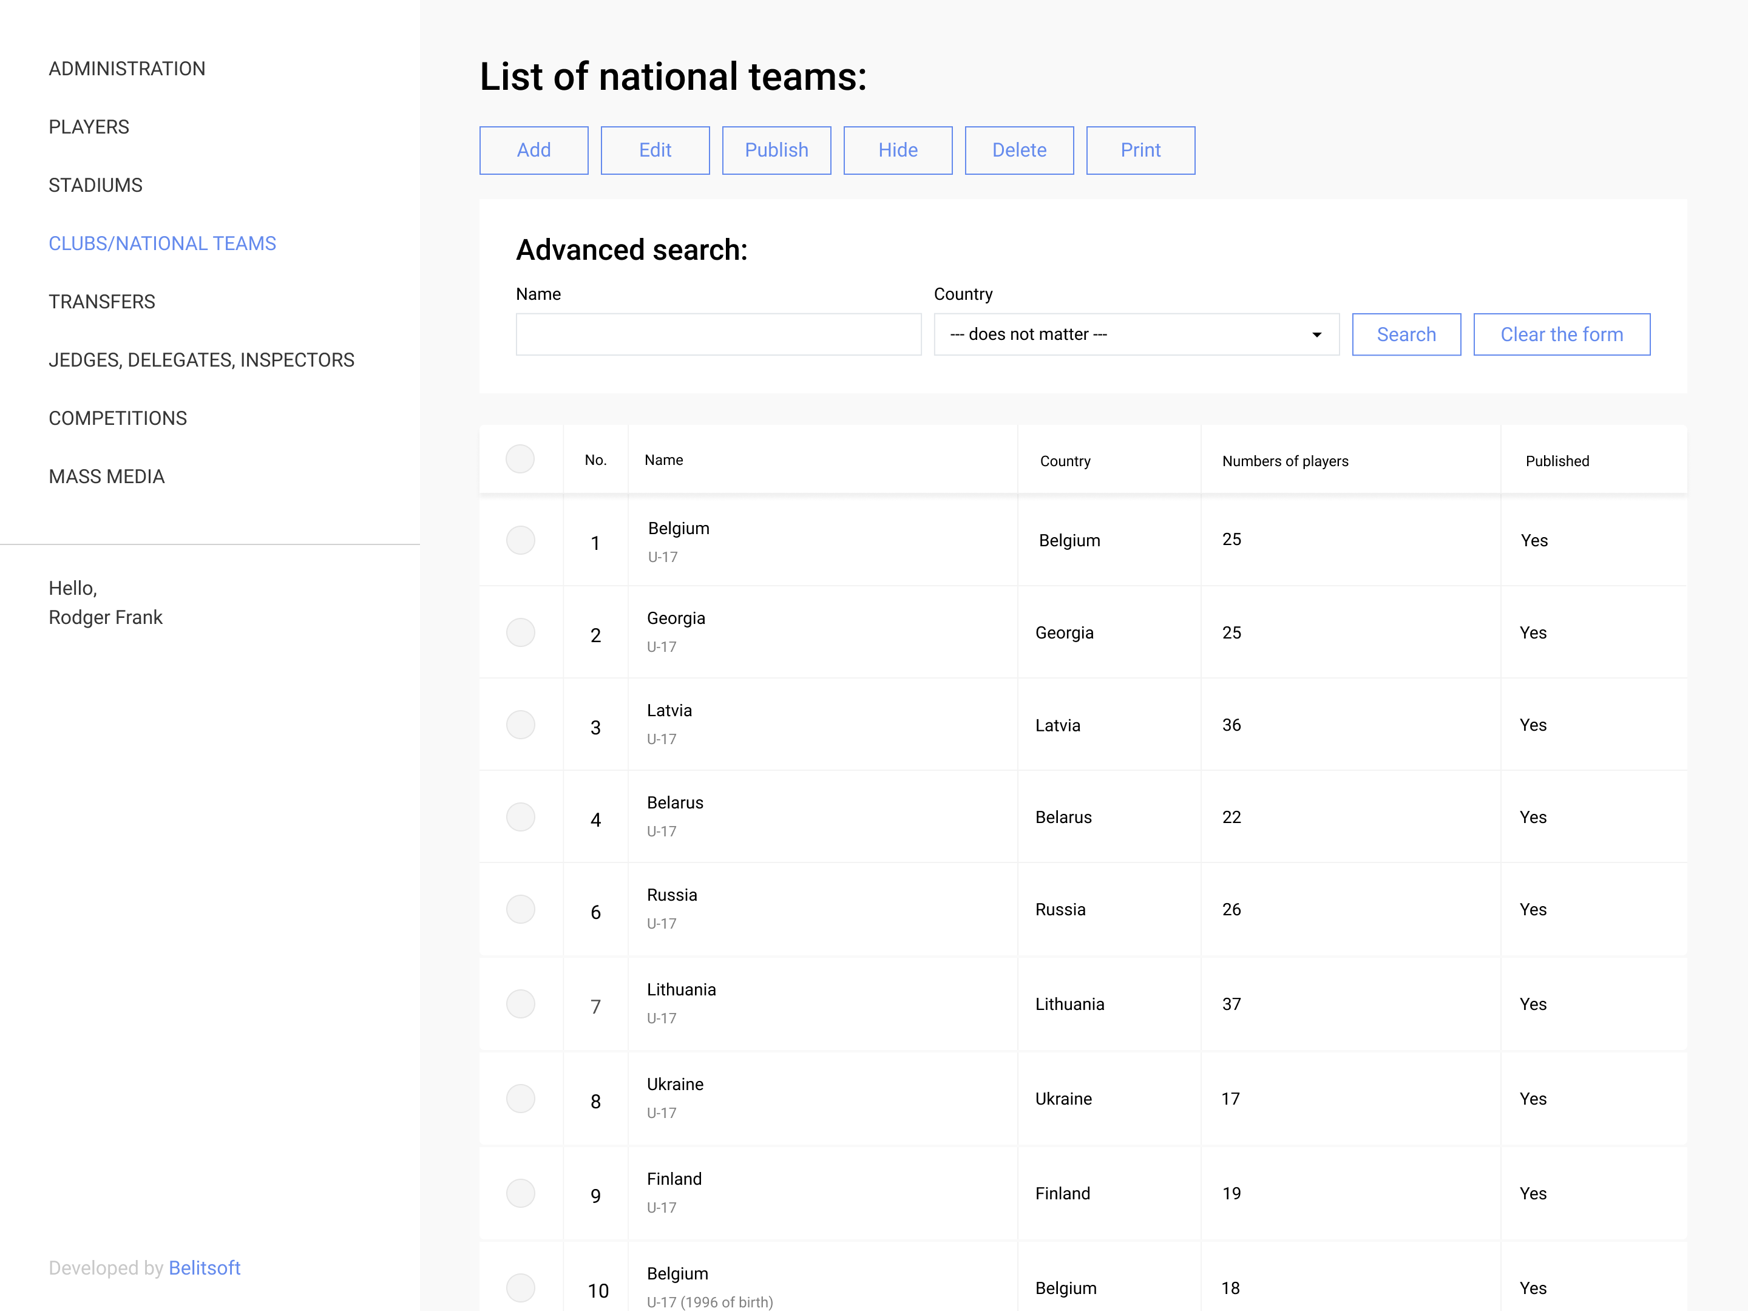Click the Finland country cell
This screenshot has width=1748, height=1311.
click(1063, 1194)
